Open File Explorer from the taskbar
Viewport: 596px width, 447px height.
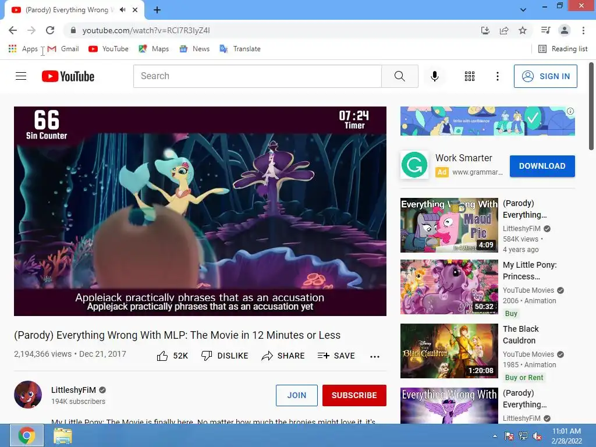tap(63, 435)
